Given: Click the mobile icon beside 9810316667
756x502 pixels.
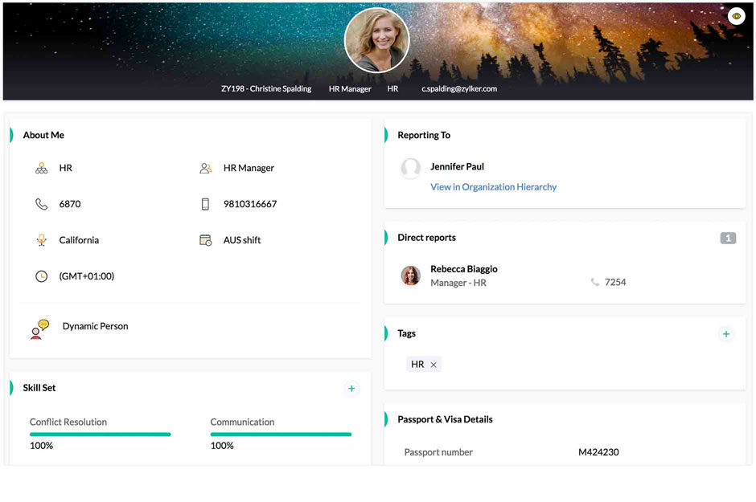Looking at the screenshot, I should click(205, 204).
